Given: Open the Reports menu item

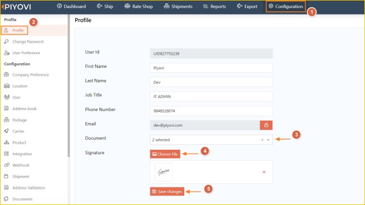Looking at the screenshot, I should pos(214,6).
